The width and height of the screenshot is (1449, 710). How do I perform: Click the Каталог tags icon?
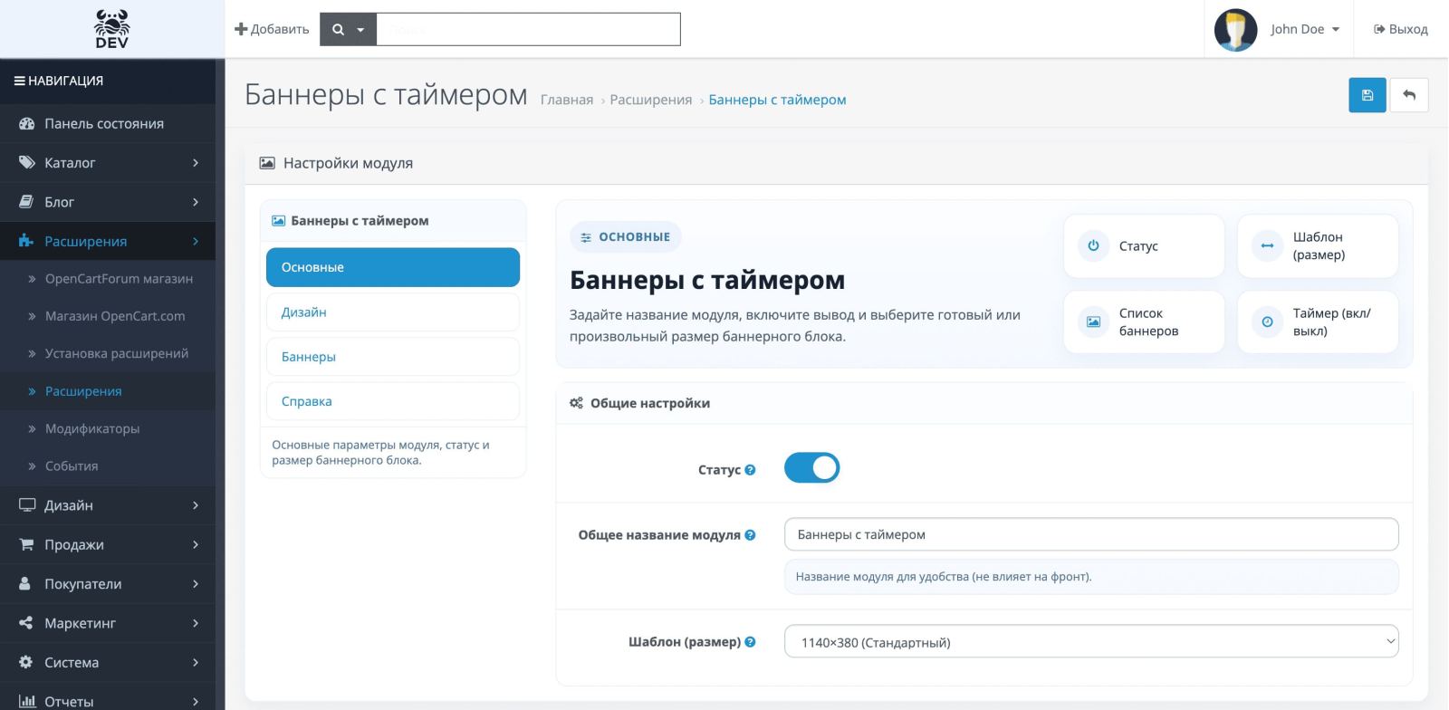tap(27, 163)
